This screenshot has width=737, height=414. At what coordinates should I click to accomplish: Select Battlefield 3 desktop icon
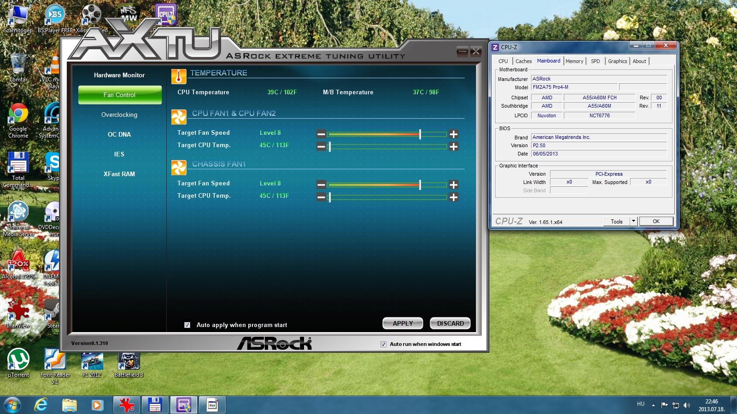pos(129,364)
